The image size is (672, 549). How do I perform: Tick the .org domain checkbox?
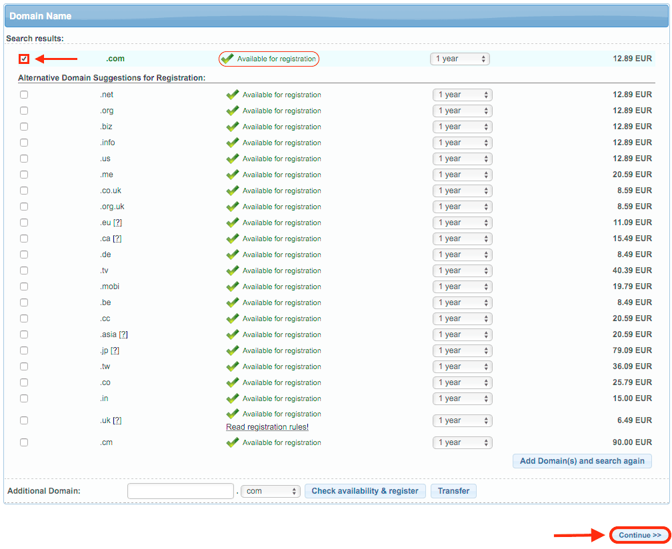24,111
